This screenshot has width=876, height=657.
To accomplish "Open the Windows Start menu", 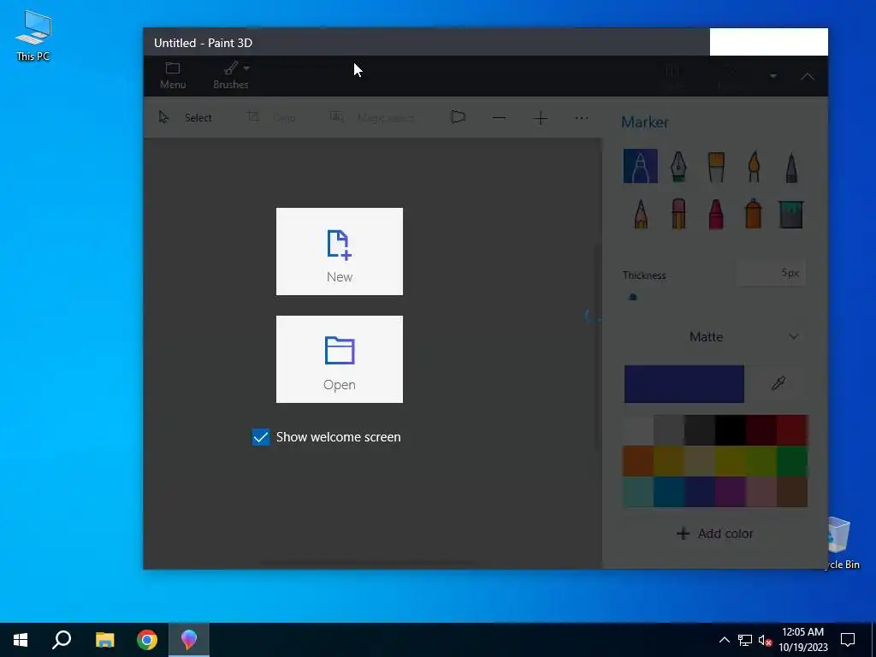I will tap(21, 640).
